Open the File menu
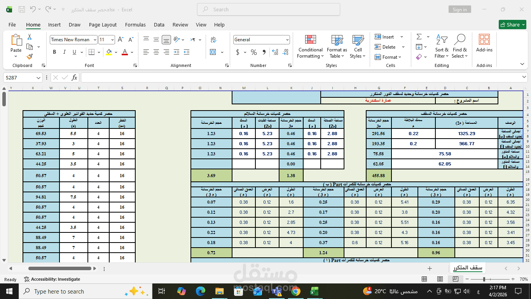The width and height of the screenshot is (531, 299). click(x=12, y=25)
